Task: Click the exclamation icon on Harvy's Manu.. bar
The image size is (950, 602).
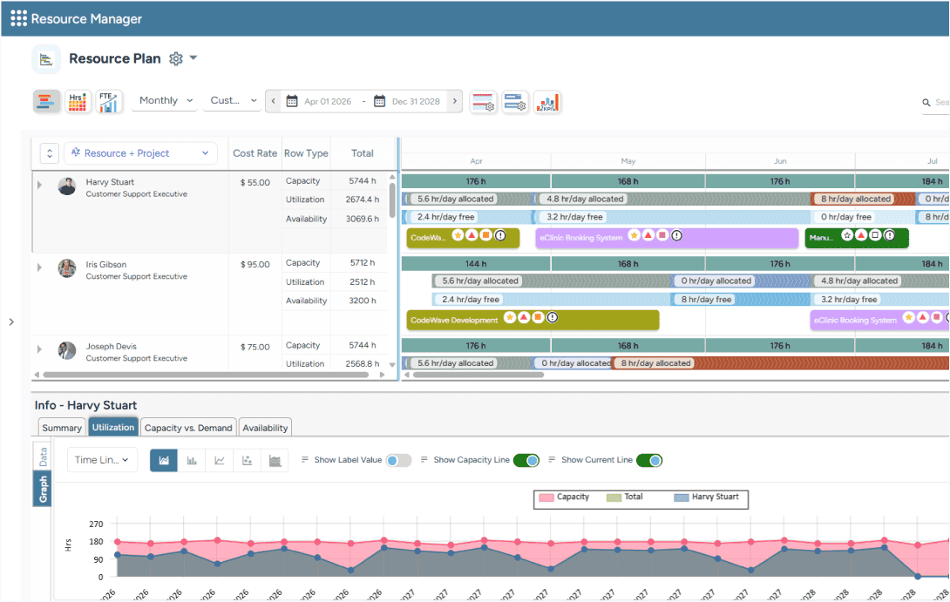Action: 889,235
